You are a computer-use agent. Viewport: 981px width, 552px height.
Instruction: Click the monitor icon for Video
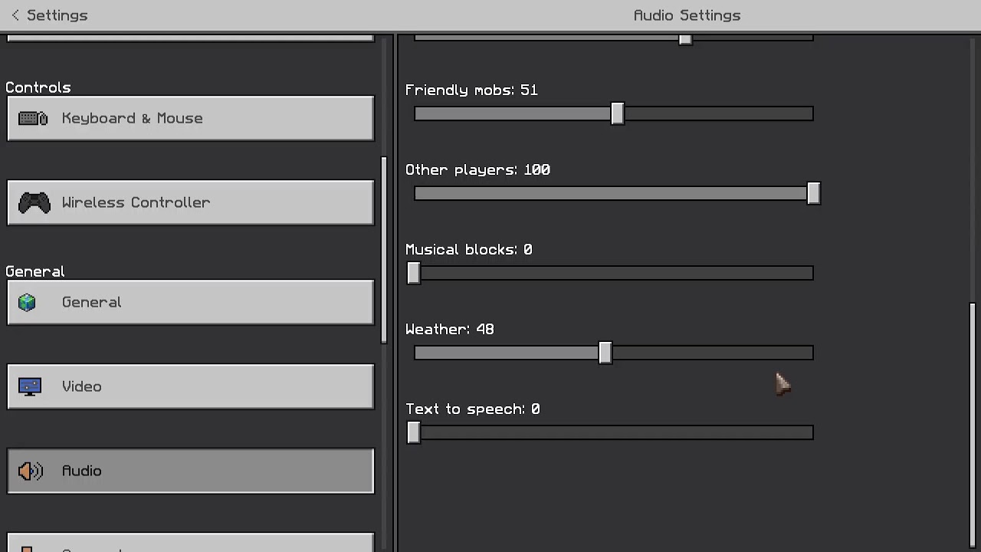click(x=30, y=386)
